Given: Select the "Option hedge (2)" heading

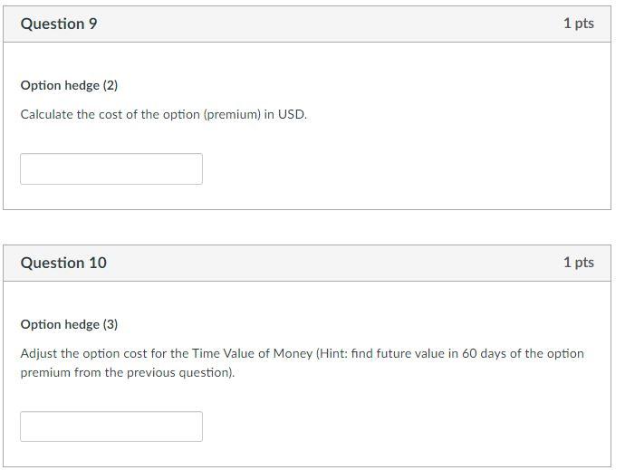Looking at the screenshot, I should tap(69, 85).
